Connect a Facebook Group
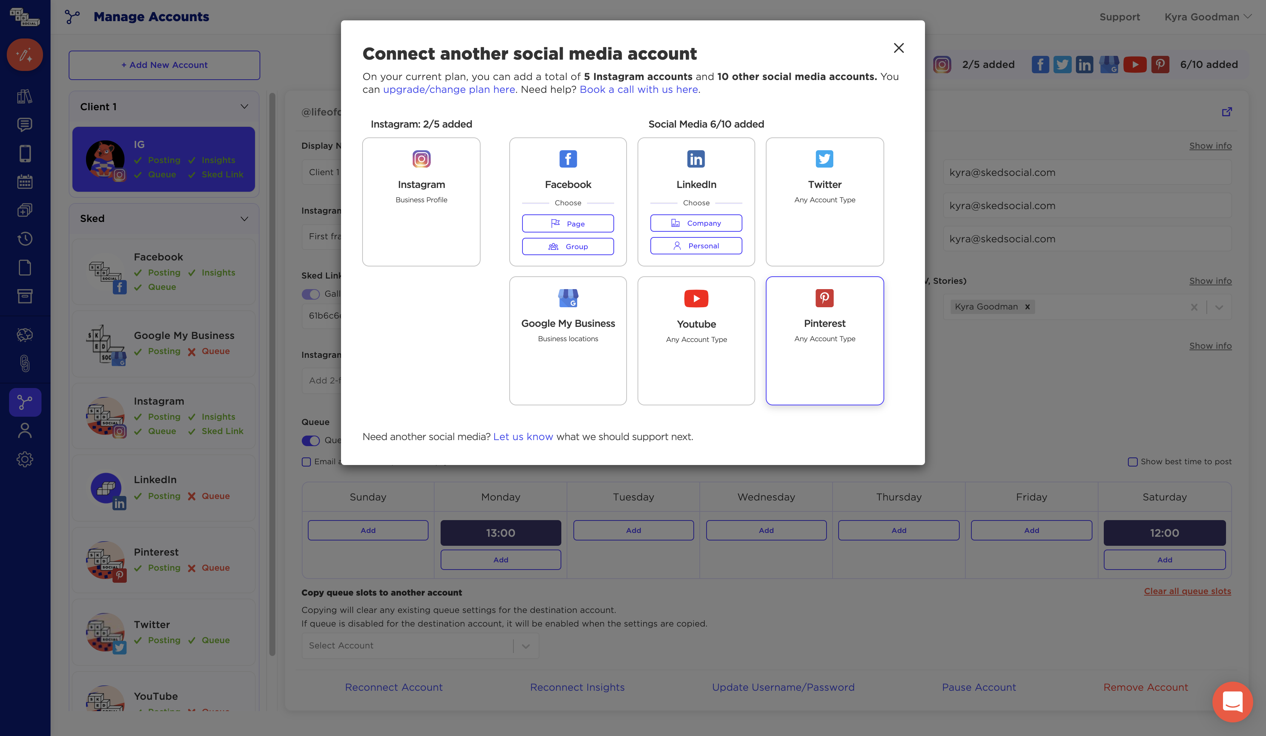This screenshot has width=1266, height=736. (x=568, y=246)
